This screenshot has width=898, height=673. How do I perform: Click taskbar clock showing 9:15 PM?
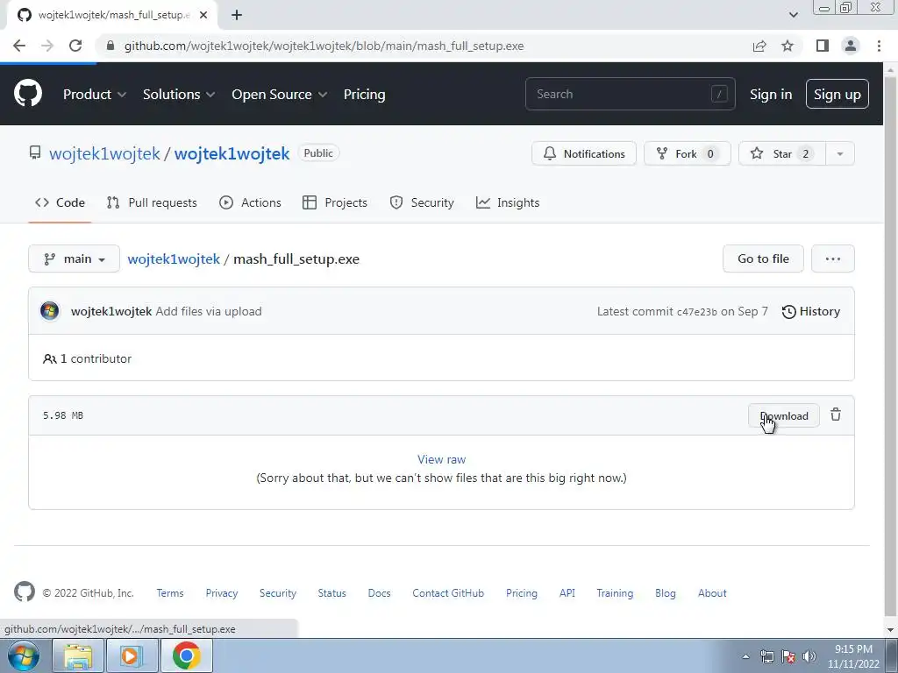pyautogui.click(x=853, y=656)
